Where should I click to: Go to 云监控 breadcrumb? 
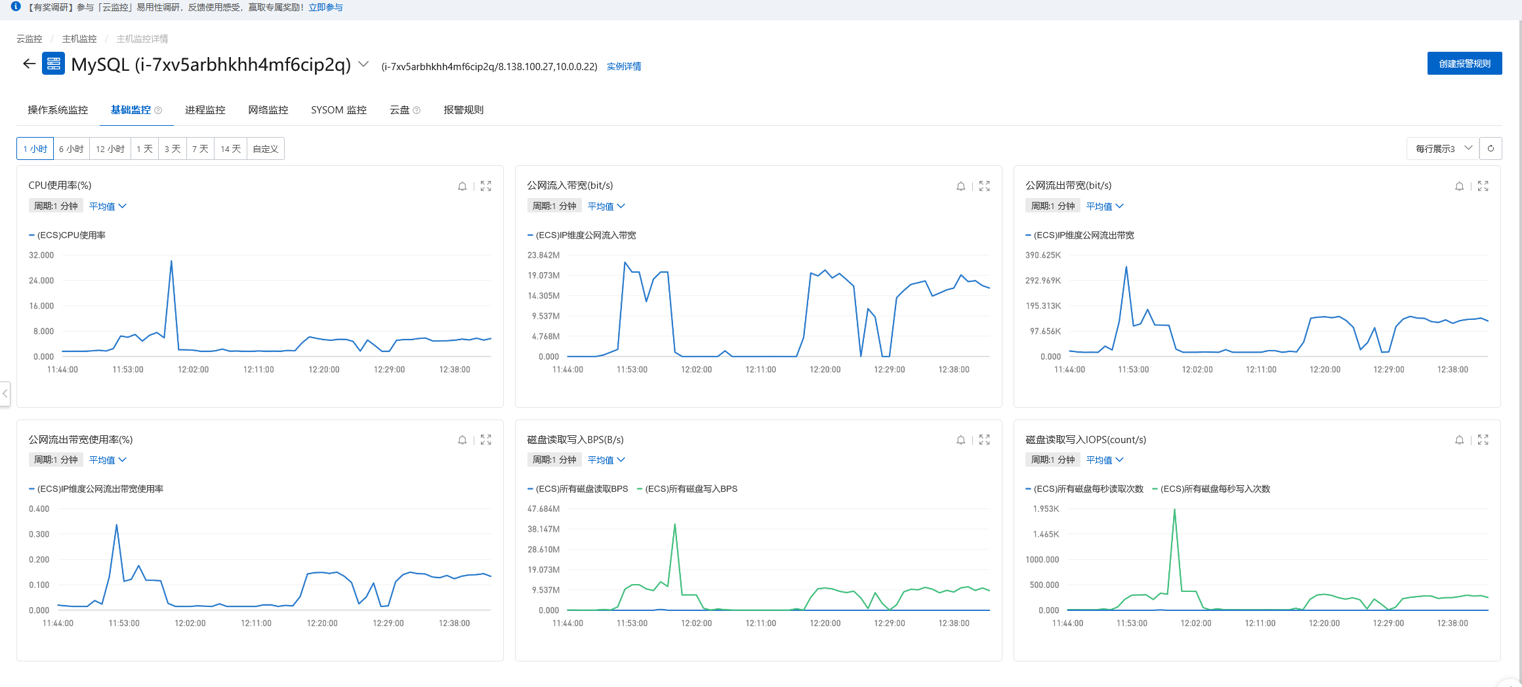30,39
